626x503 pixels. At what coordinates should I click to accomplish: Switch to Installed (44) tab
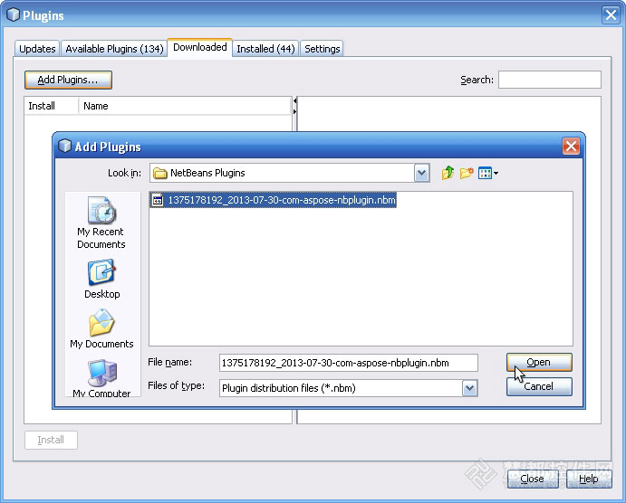[265, 49]
